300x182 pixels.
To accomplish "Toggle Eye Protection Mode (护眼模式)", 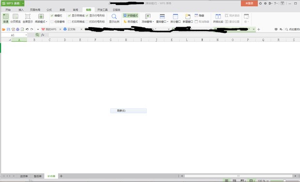I will [131, 15].
